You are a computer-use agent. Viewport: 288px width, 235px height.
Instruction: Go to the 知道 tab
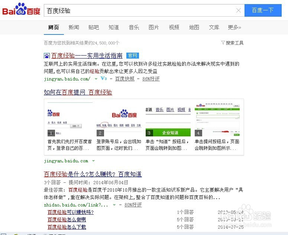pyautogui.click(x=114, y=27)
